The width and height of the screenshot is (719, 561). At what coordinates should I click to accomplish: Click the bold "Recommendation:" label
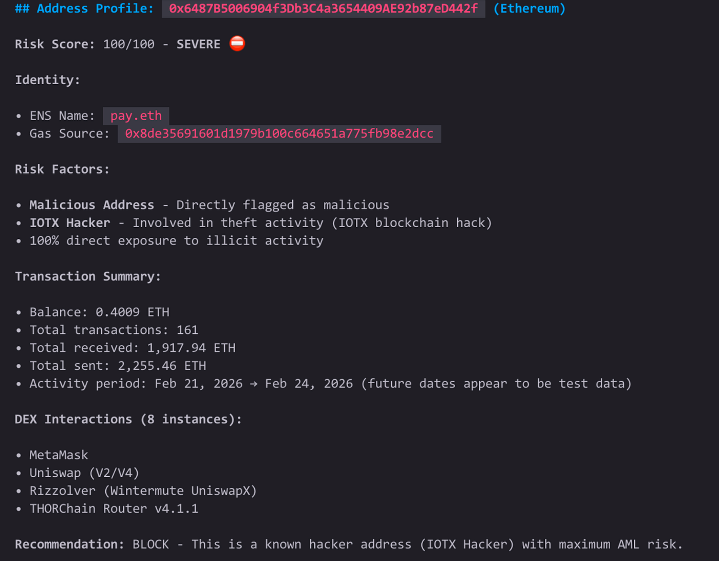(69, 545)
